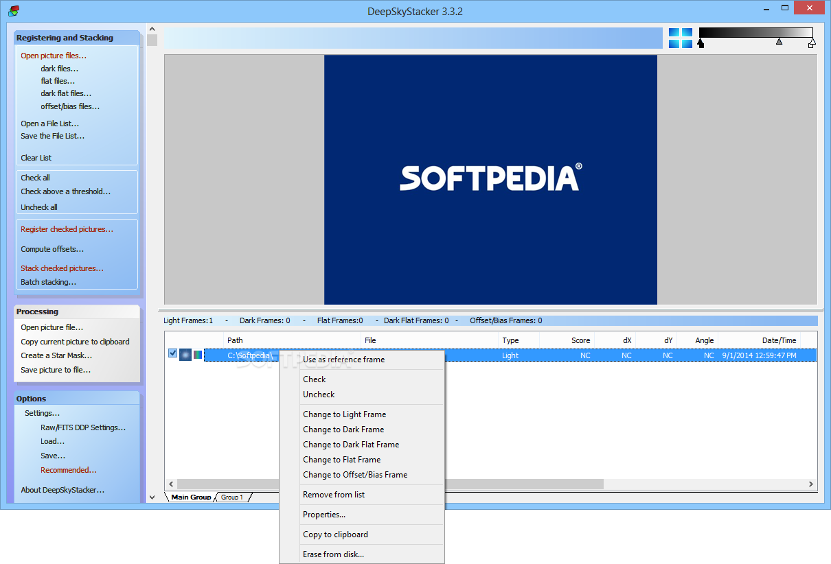Image resolution: width=831 pixels, height=564 pixels.
Task: Add dark flat files...
Action: tap(66, 93)
